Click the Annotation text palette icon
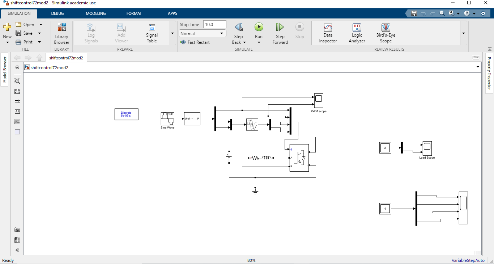The width and height of the screenshot is (494, 264). (17, 112)
